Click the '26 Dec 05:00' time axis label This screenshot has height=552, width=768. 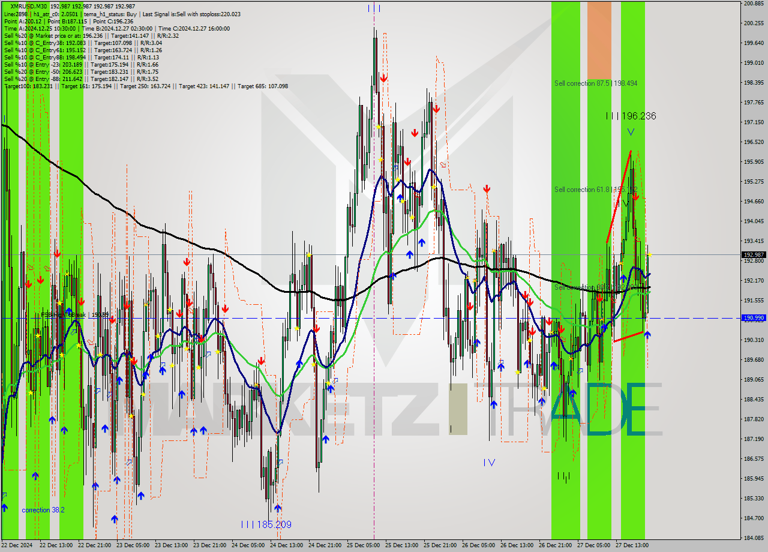(x=478, y=545)
